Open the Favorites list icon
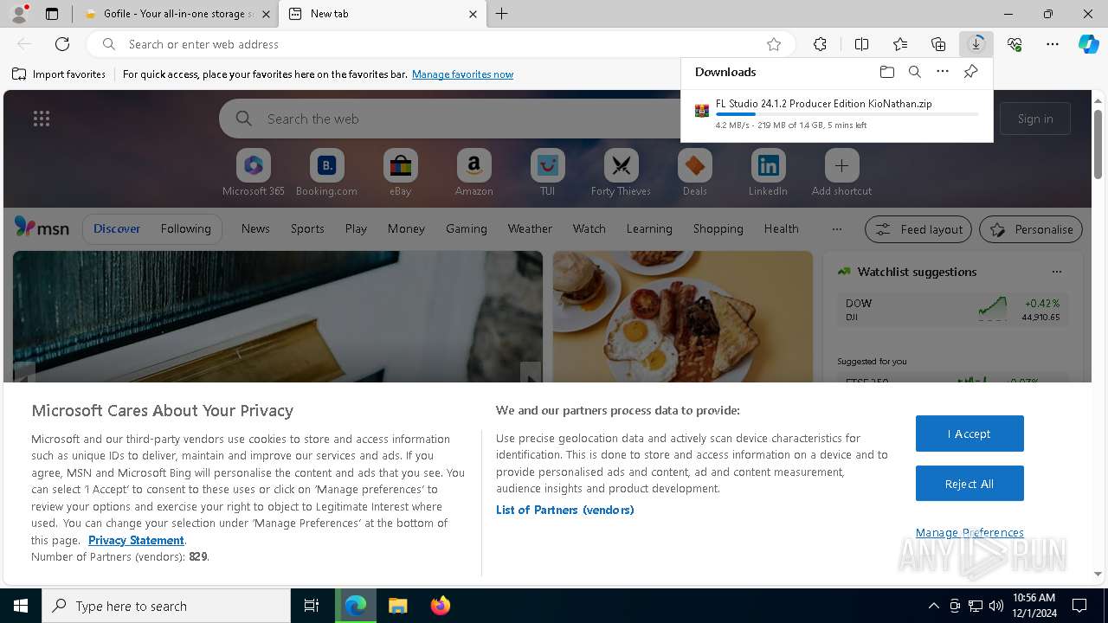Image resolution: width=1108 pixels, height=623 pixels. 900,44
